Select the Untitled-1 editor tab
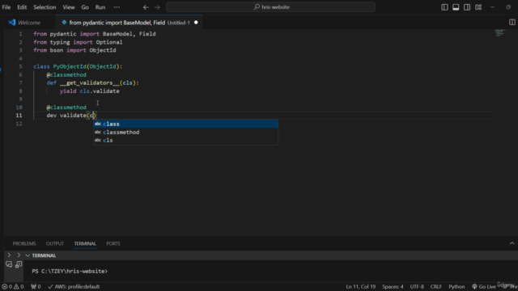The image size is (518, 291). pos(129,23)
